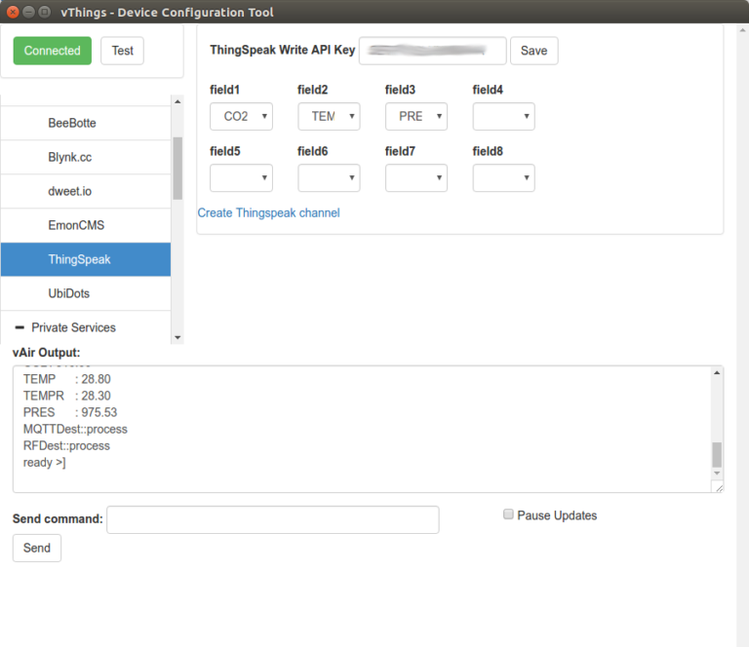This screenshot has width=749, height=647.
Task: Toggle the Pause Updates checkbox
Action: pos(508,514)
